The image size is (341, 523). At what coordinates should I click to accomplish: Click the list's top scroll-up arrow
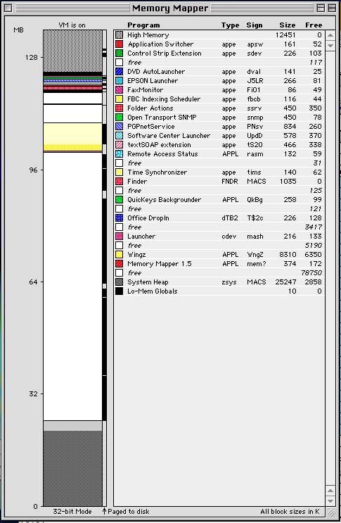pos(330,35)
